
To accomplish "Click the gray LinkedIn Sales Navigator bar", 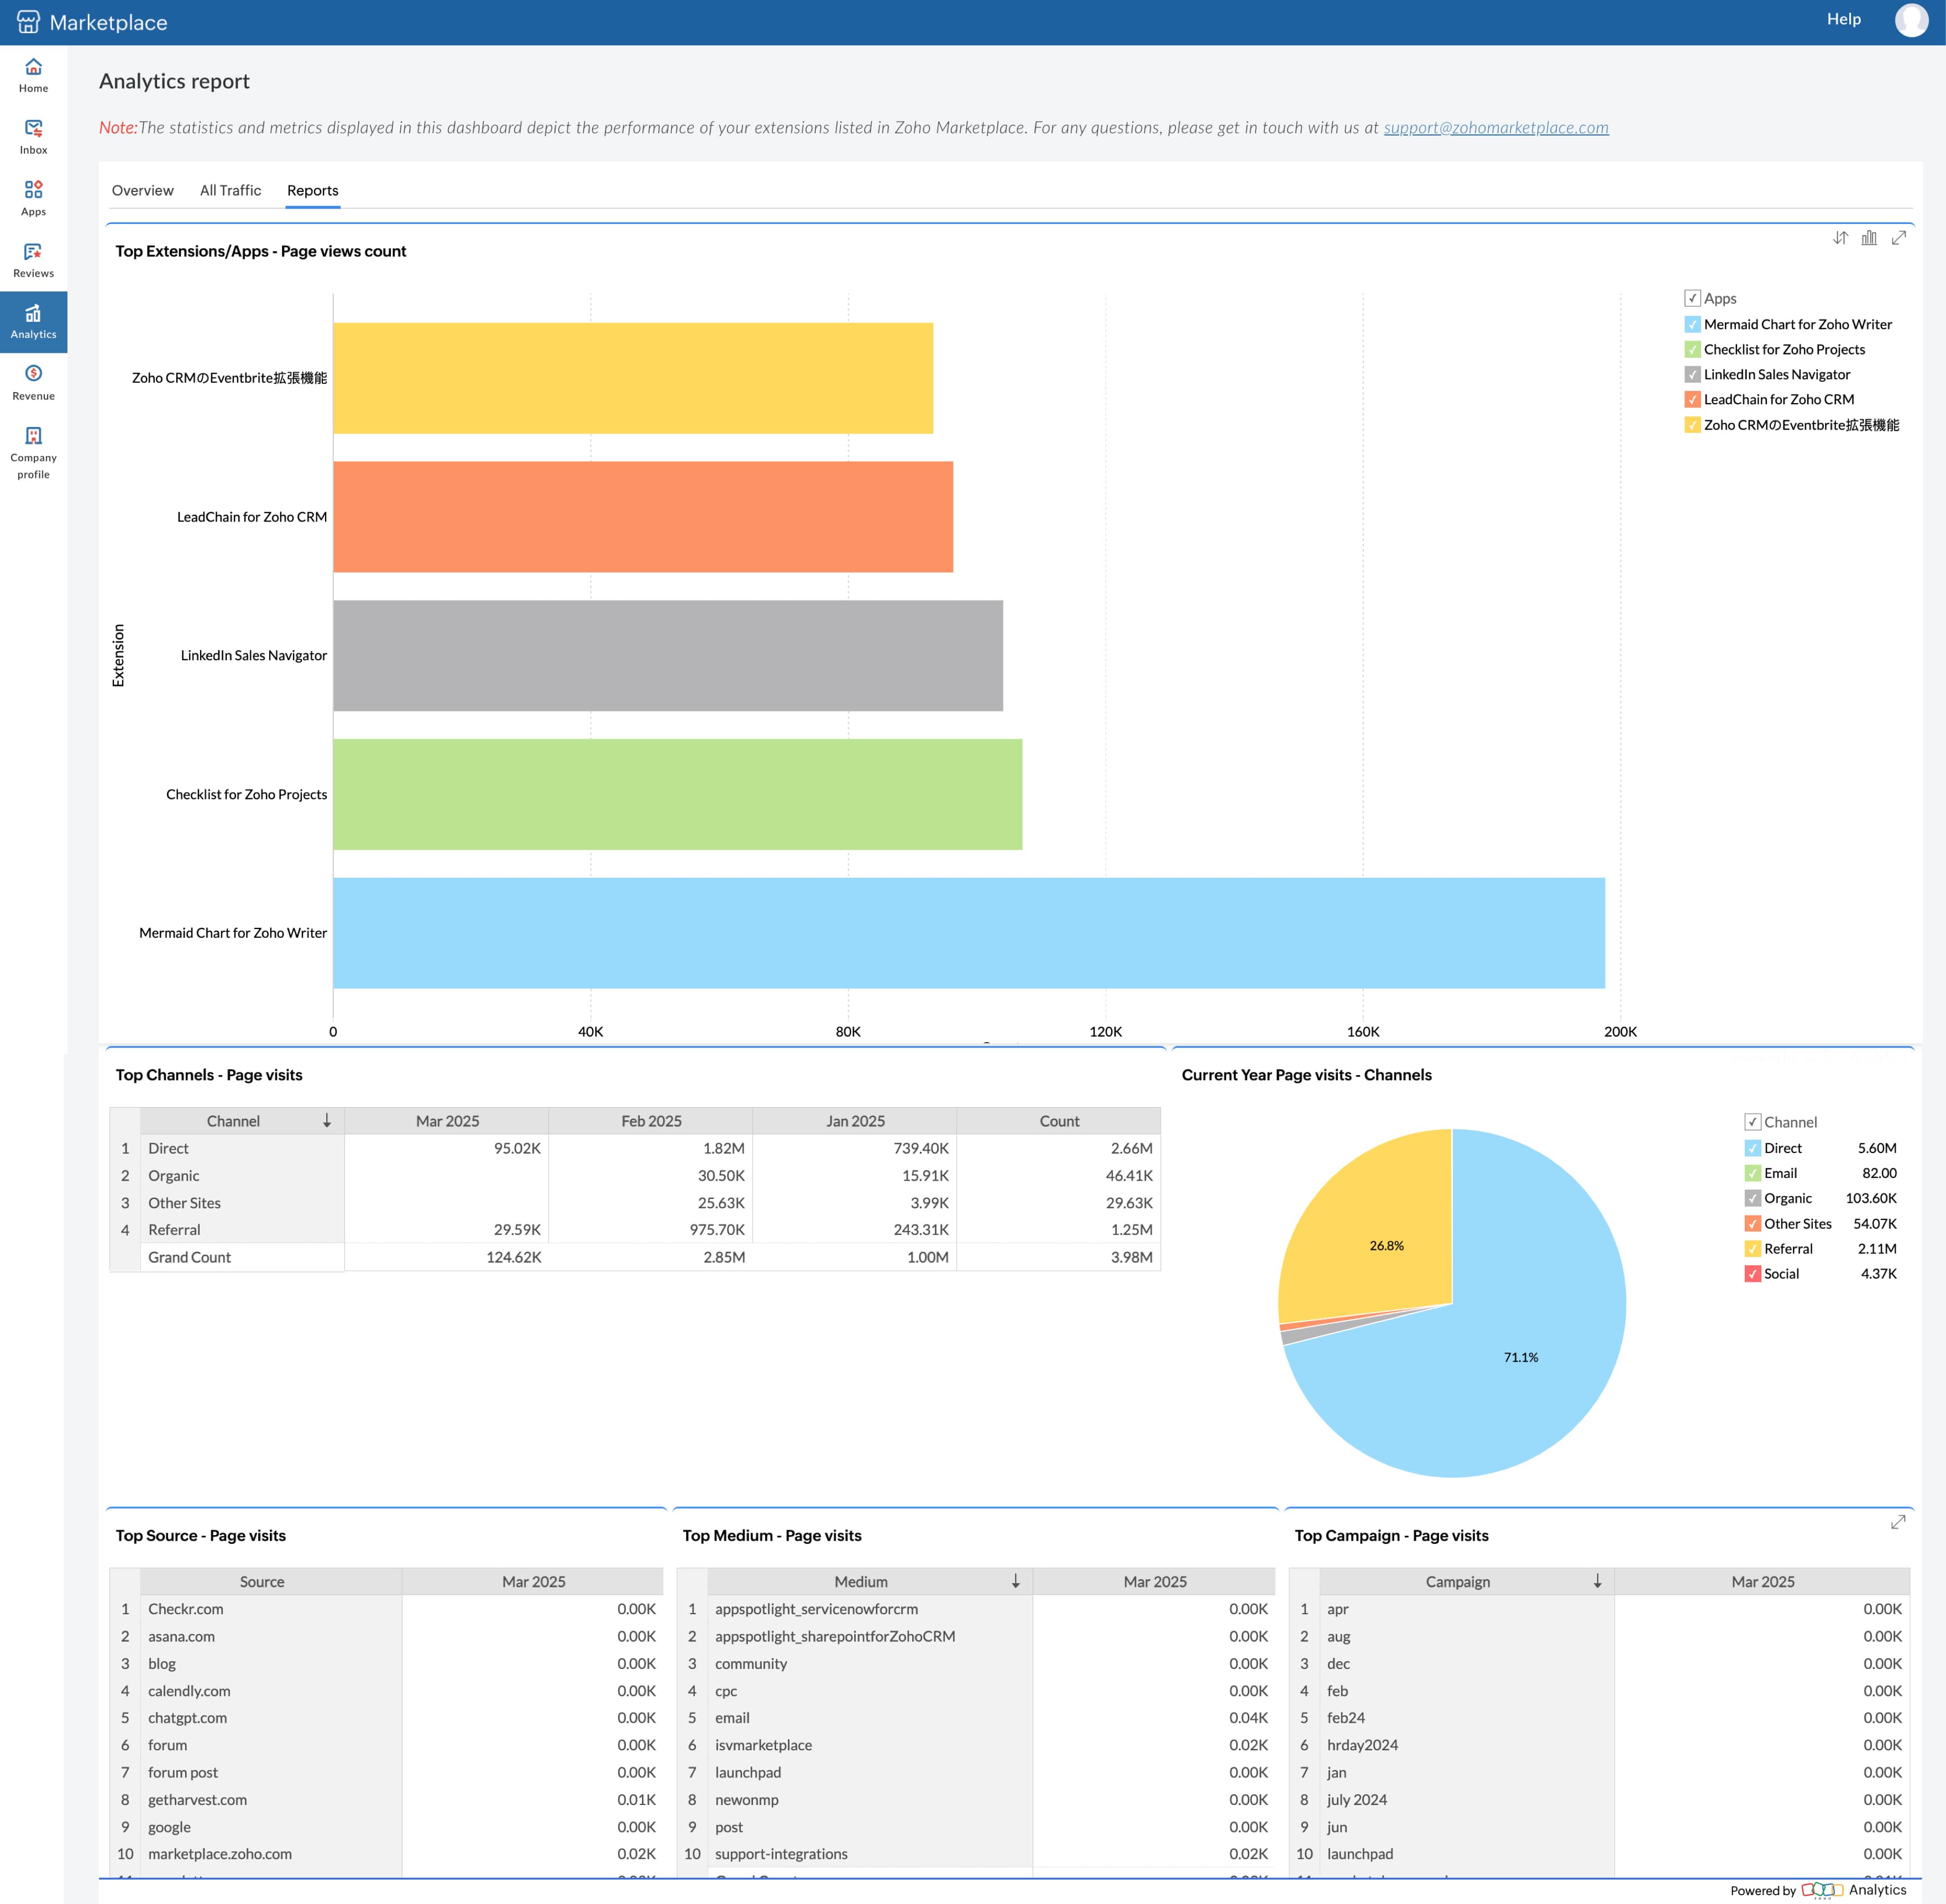I will click(x=668, y=655).
